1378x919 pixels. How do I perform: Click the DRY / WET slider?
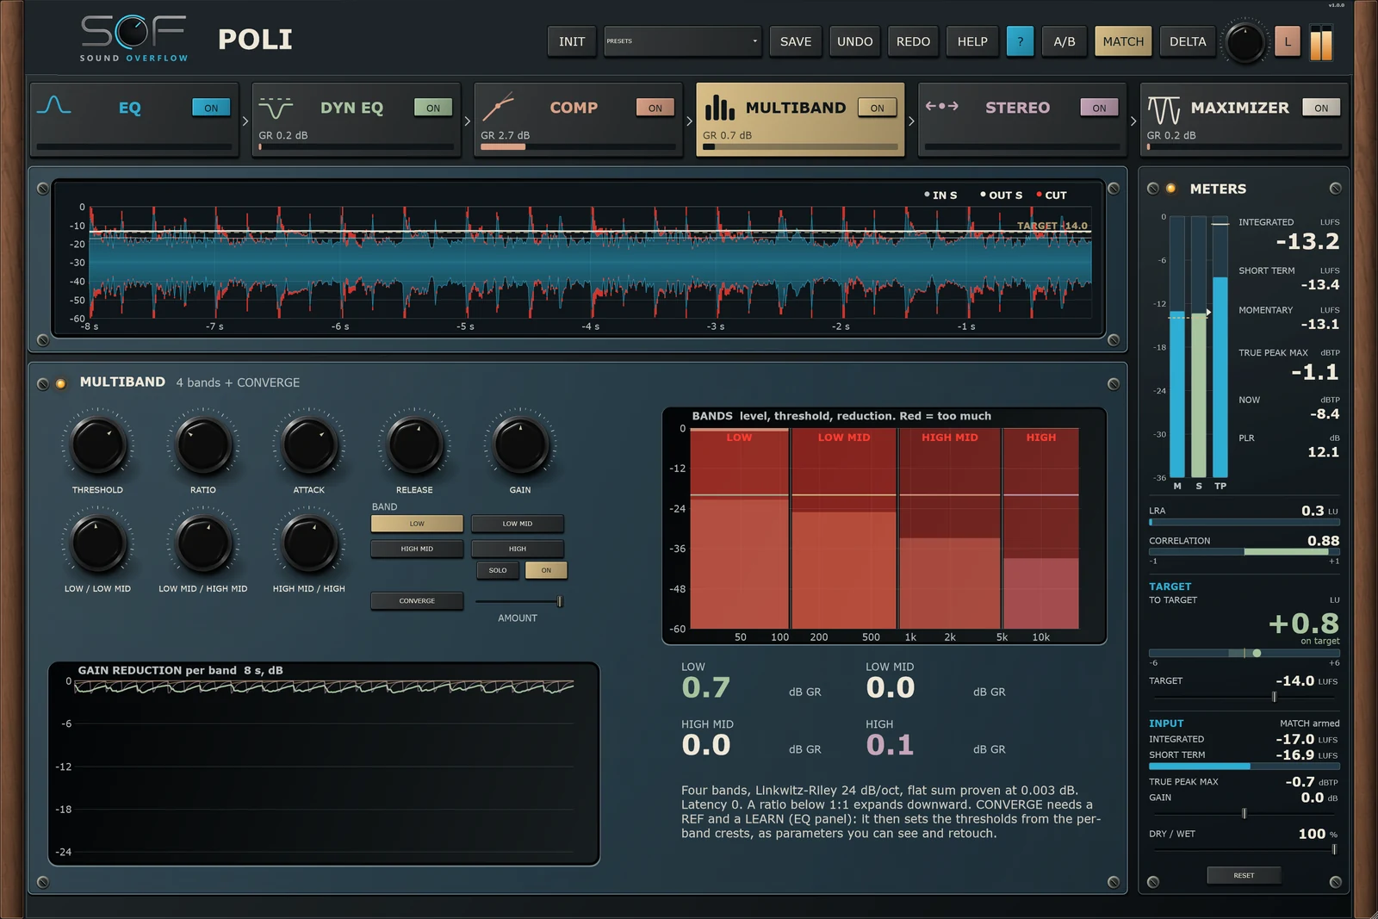pos(1244,849)
